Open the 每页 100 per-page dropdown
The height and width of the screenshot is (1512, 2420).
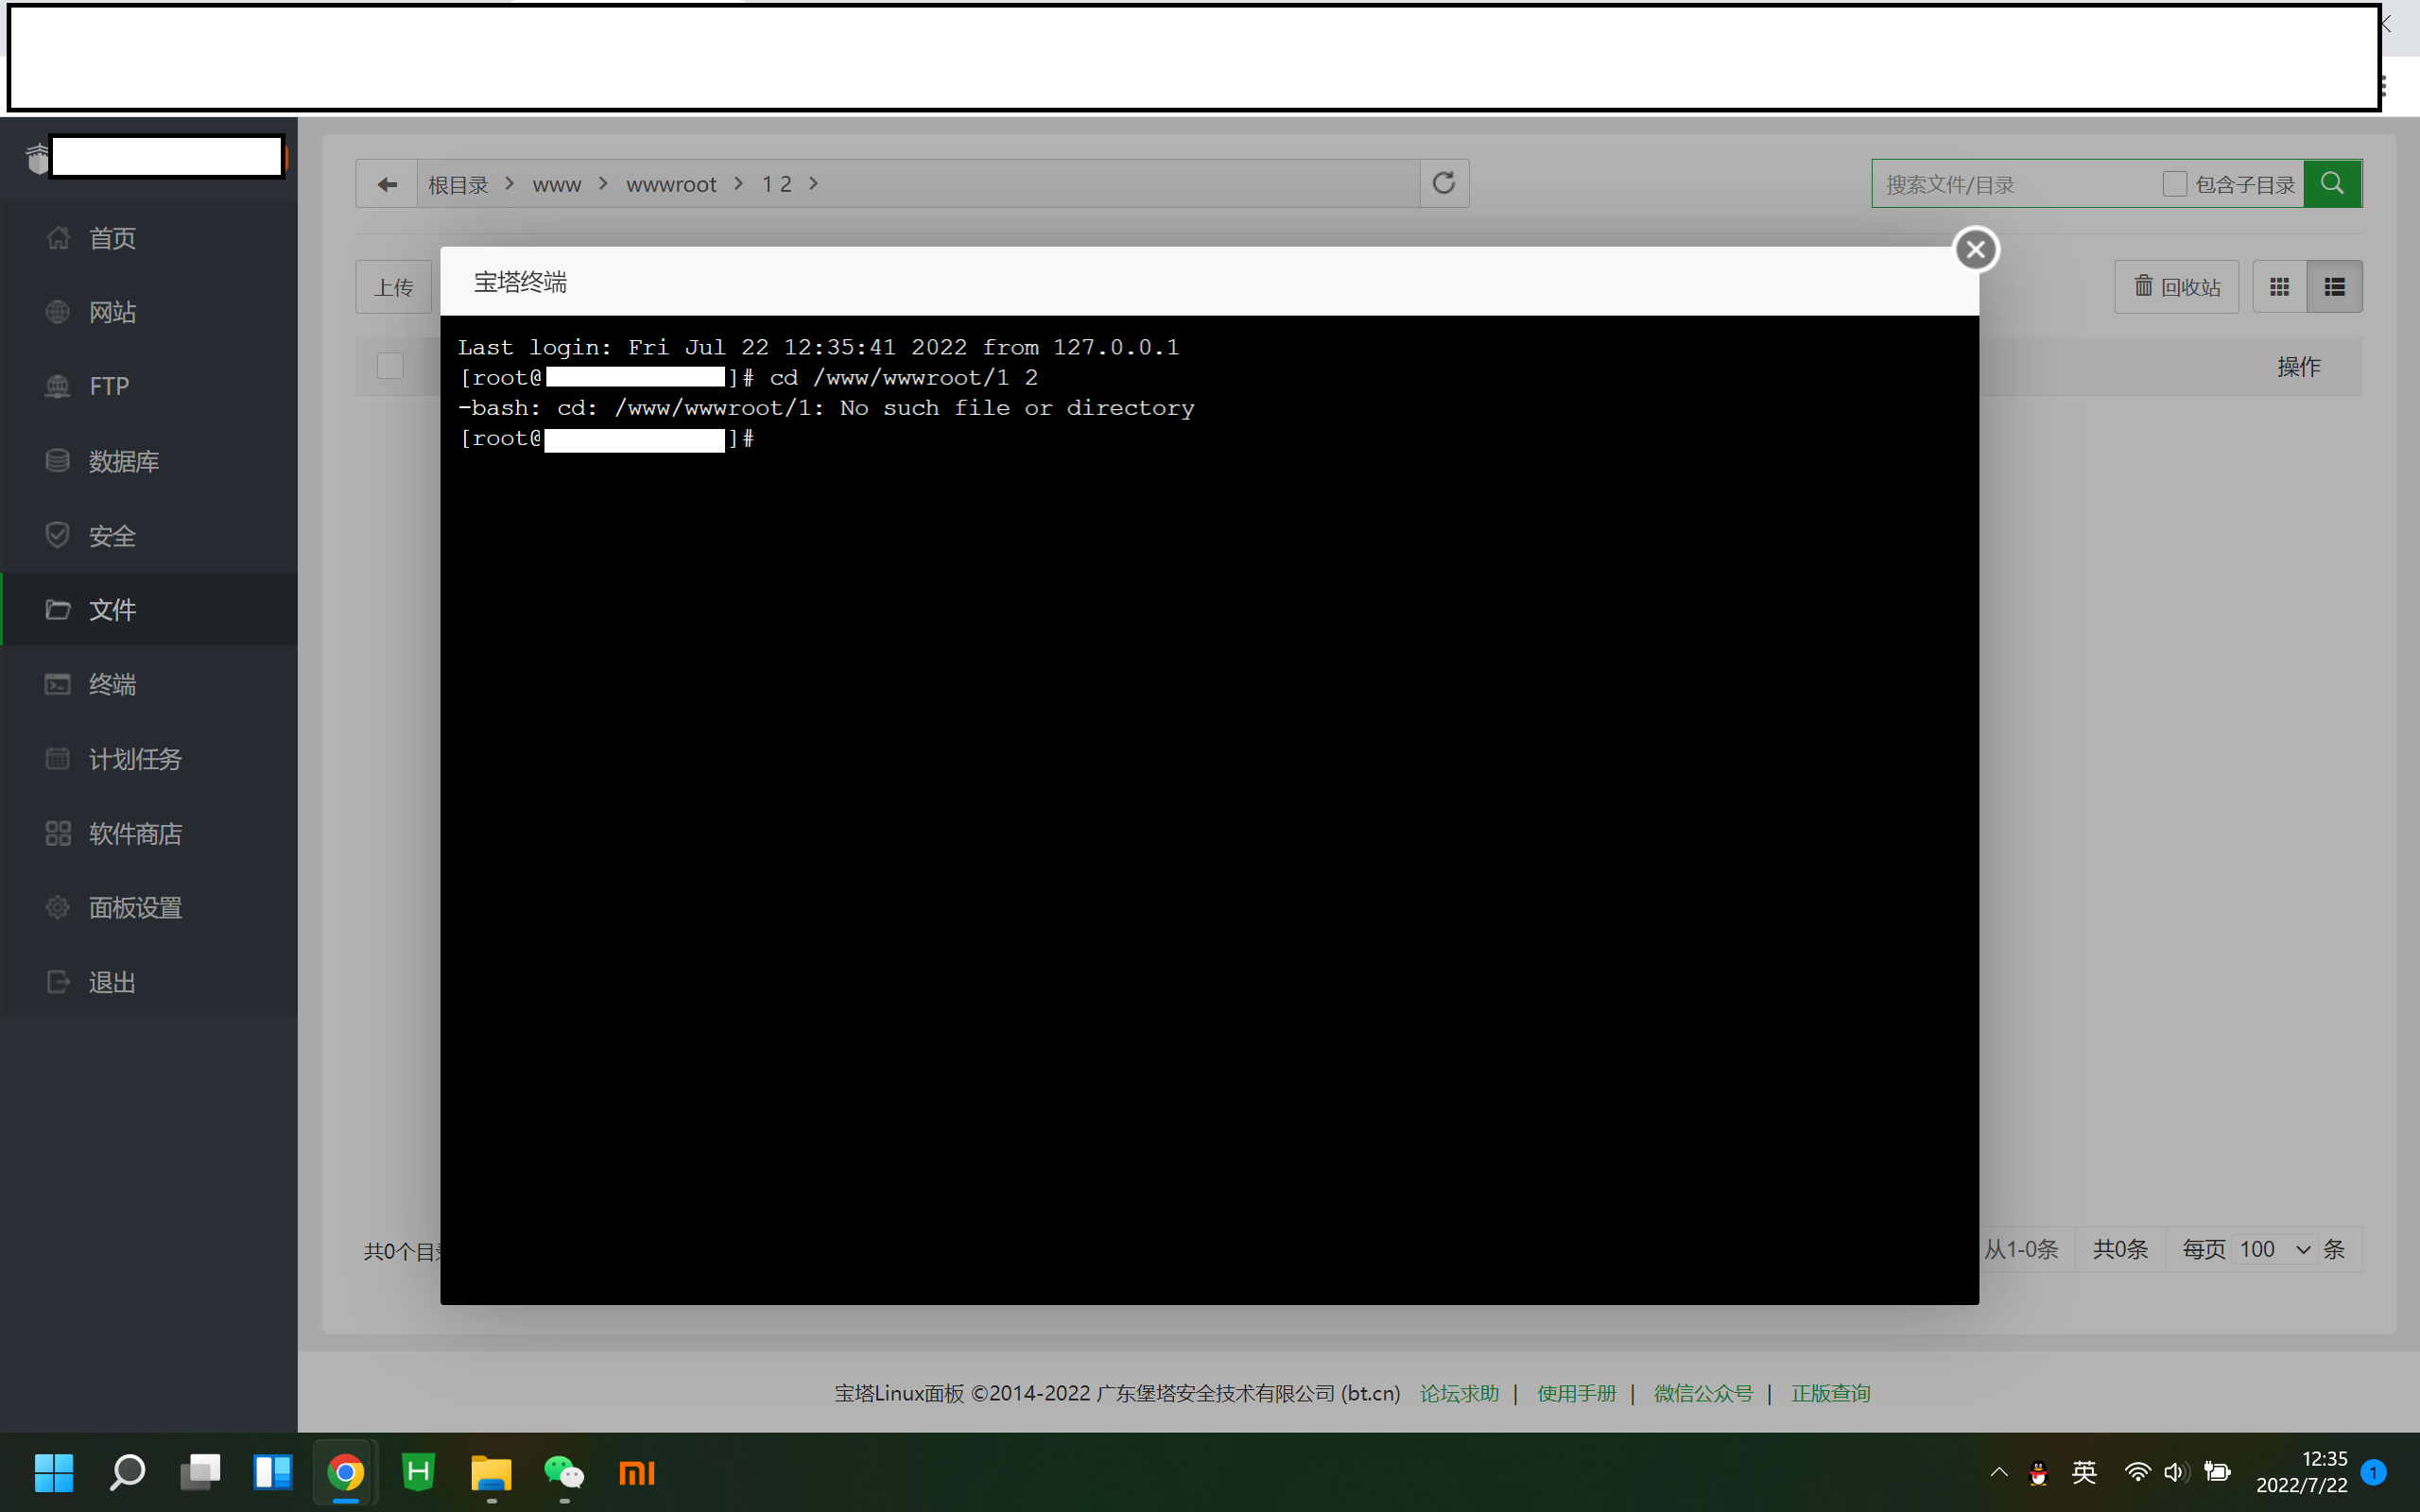click(2274, 1249)
